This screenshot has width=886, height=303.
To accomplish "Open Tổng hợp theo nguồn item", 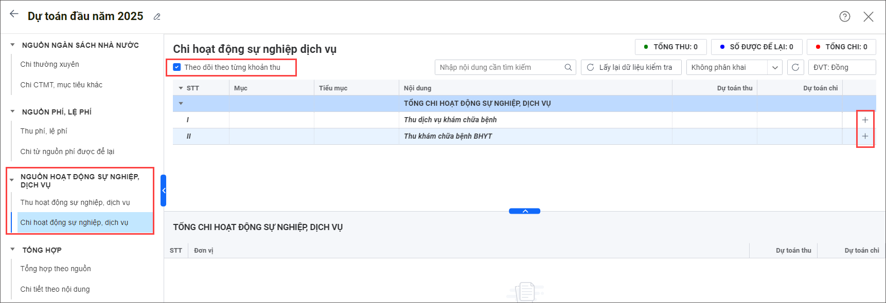I will point(56,269).
